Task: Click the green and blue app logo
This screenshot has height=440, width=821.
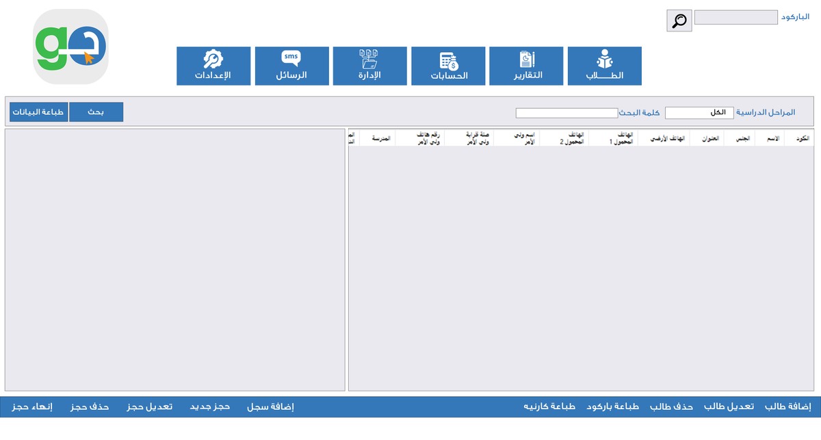Action: [x=71, y=47]
